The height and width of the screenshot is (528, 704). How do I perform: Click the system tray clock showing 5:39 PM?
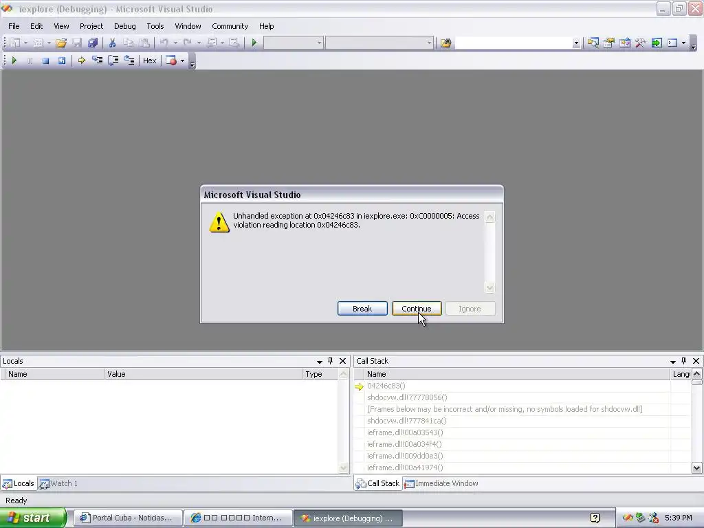(x=678, y=518)
